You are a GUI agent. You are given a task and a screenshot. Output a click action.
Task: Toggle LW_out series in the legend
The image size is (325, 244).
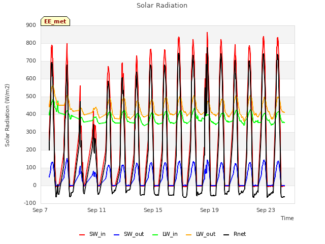(x=201, y=234)
